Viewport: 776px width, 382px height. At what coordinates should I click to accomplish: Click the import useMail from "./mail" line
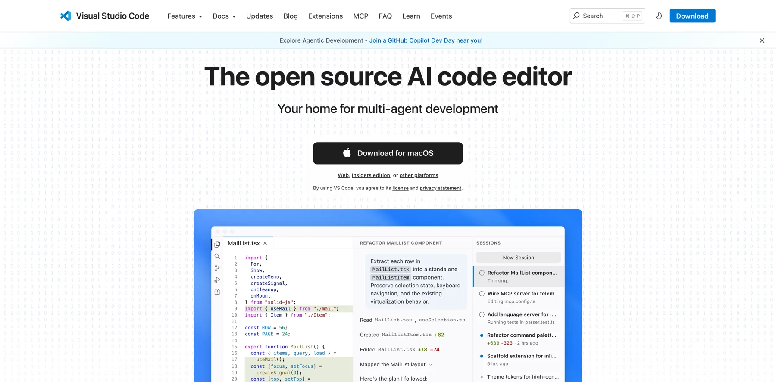[x=292, y=309]
